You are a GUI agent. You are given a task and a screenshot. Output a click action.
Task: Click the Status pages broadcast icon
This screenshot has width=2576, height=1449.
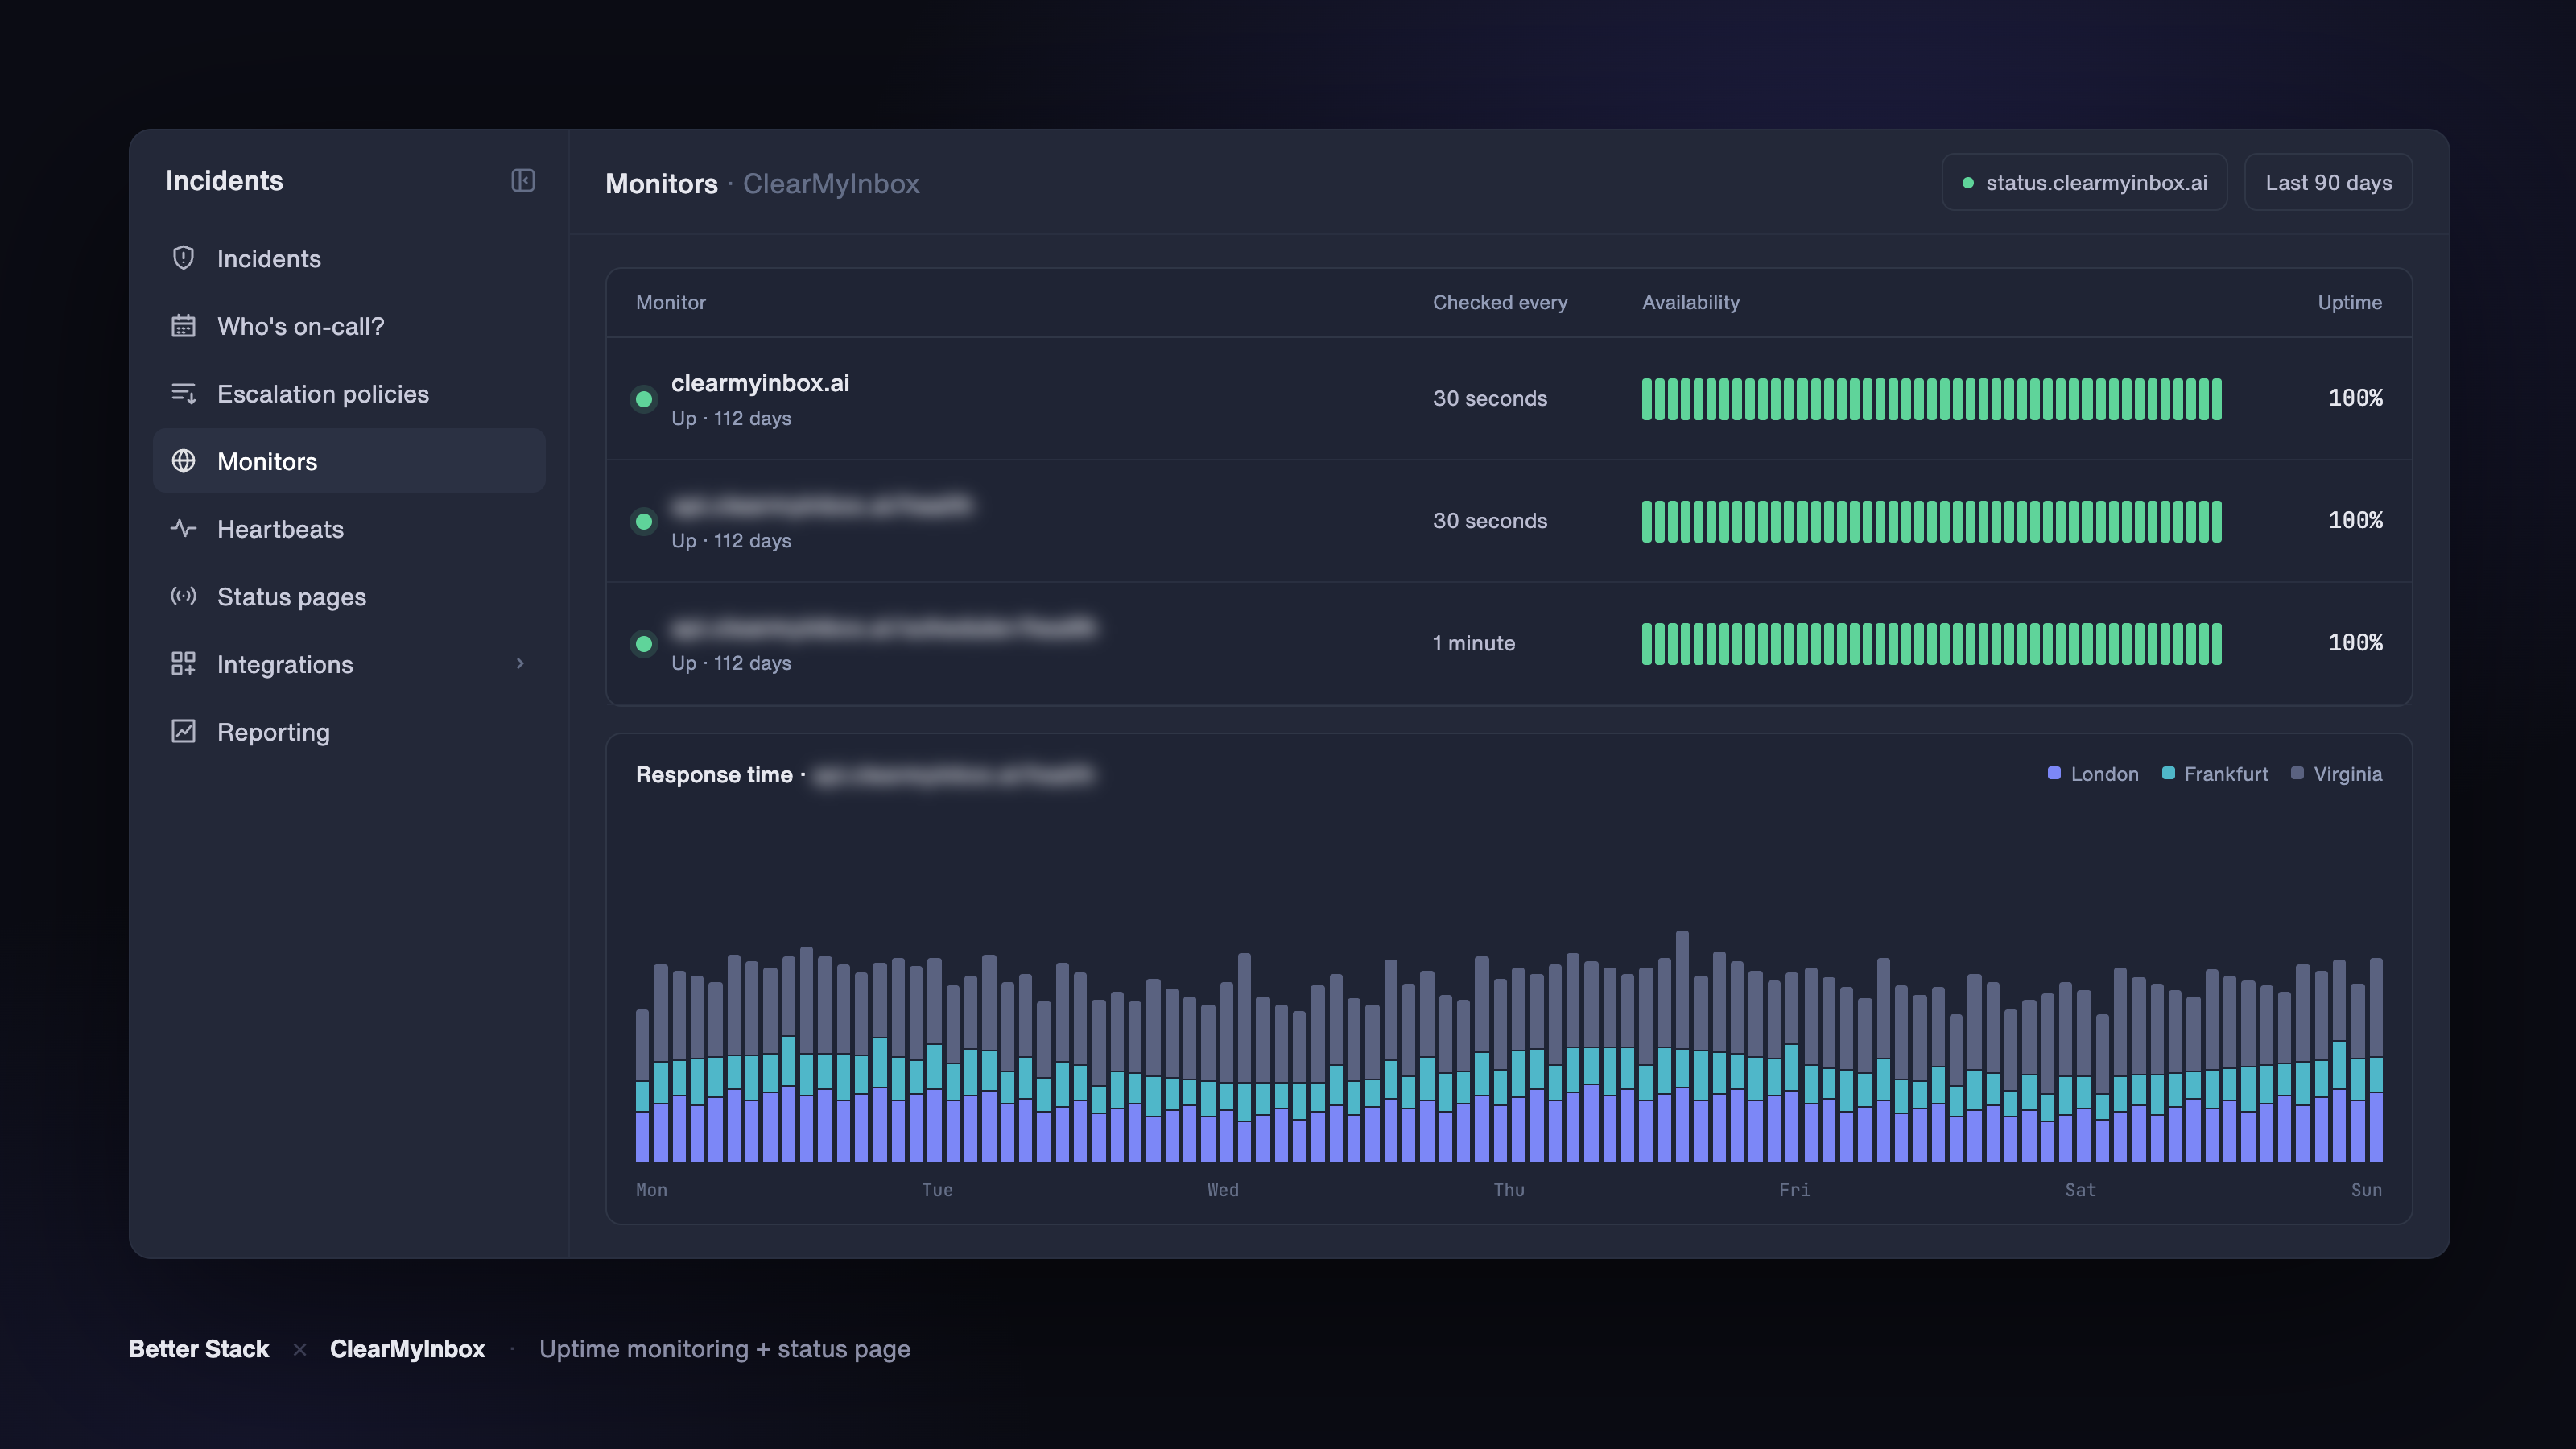183,597
